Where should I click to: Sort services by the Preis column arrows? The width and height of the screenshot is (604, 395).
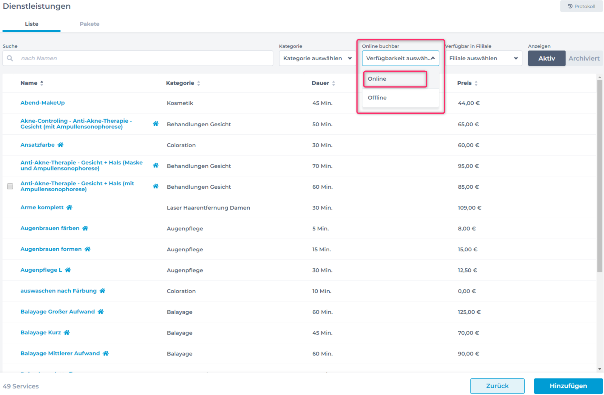476,83
